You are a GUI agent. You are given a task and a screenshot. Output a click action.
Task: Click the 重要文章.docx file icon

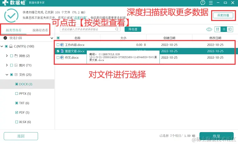point(62,51)
